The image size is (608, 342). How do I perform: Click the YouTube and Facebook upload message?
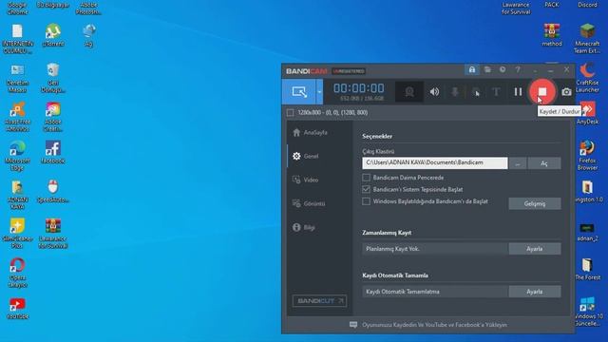[434, 325]
